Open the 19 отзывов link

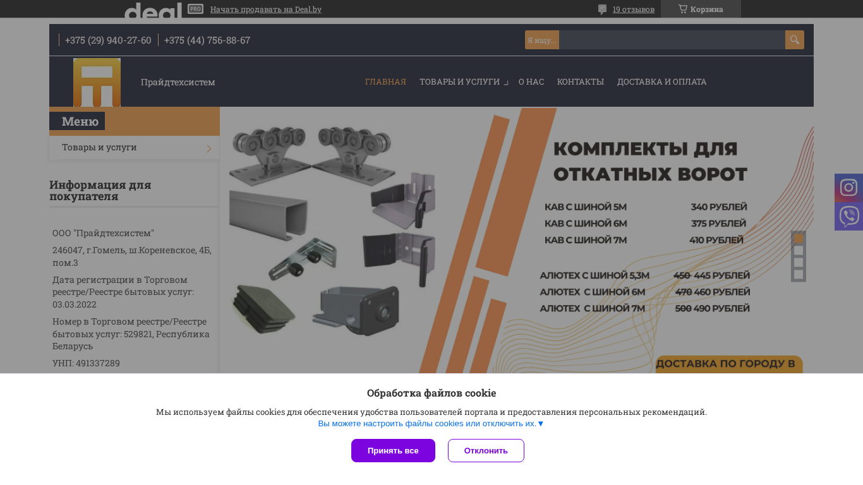coord(634,9)
